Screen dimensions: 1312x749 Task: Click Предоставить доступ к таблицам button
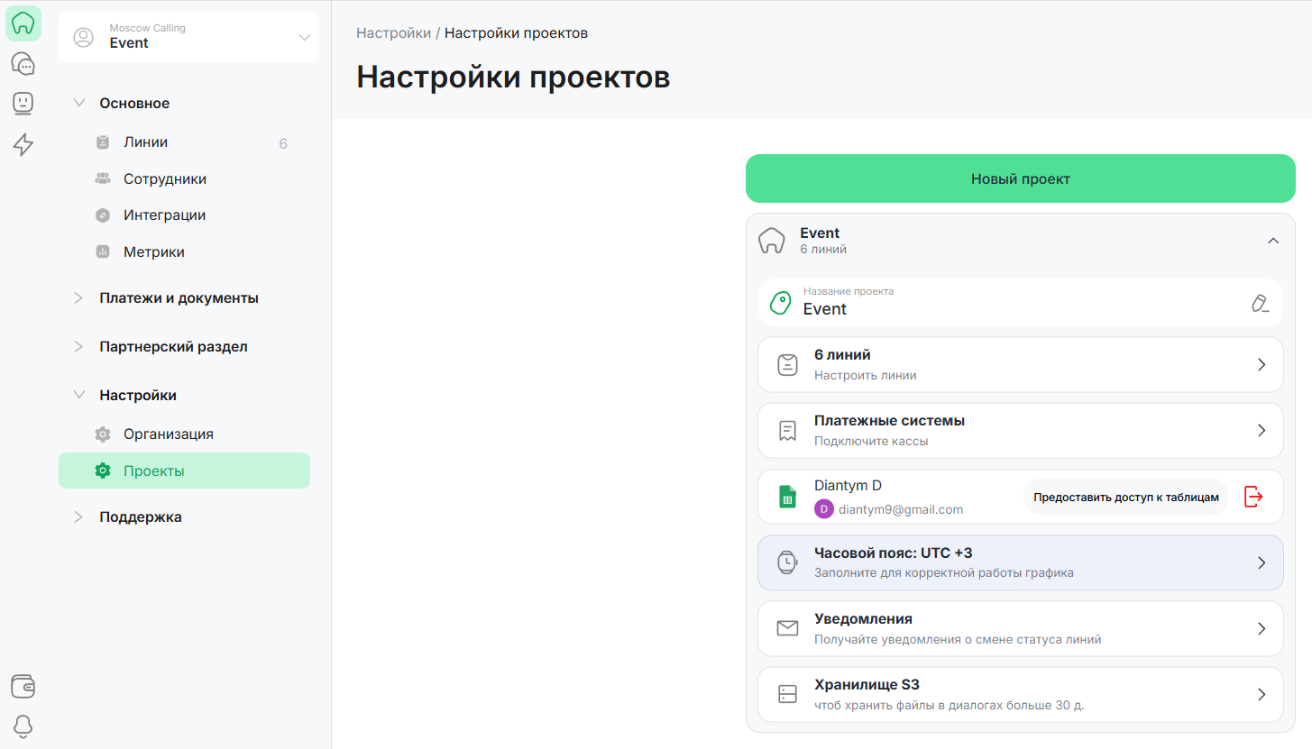coord(1125,497)
